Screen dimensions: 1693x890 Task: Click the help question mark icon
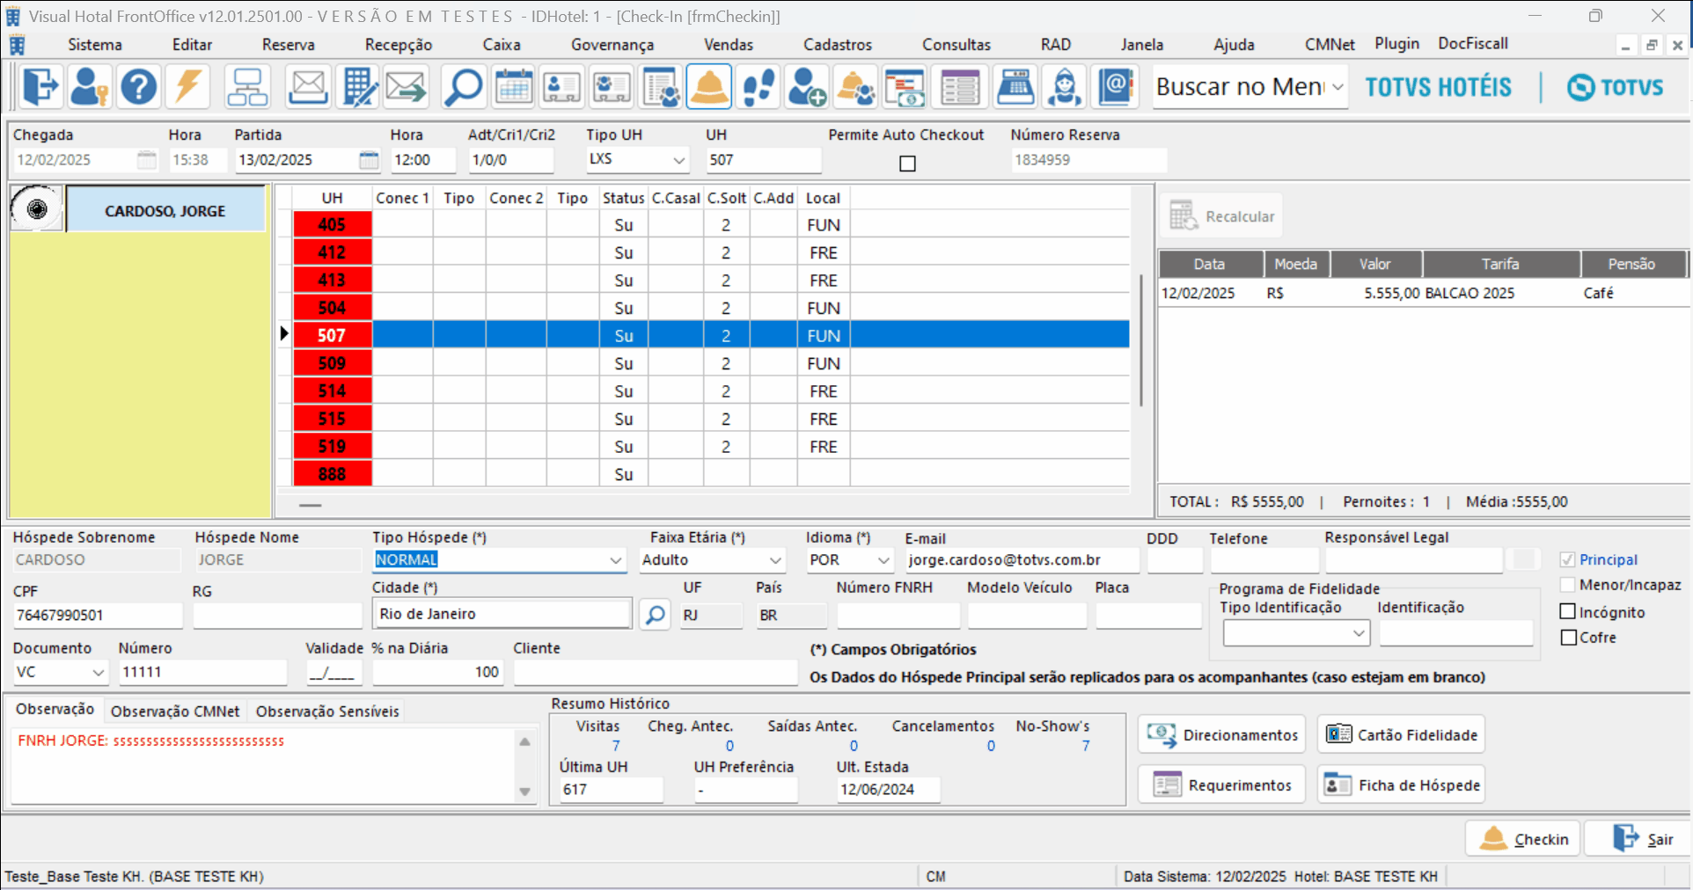click(138, 87)
